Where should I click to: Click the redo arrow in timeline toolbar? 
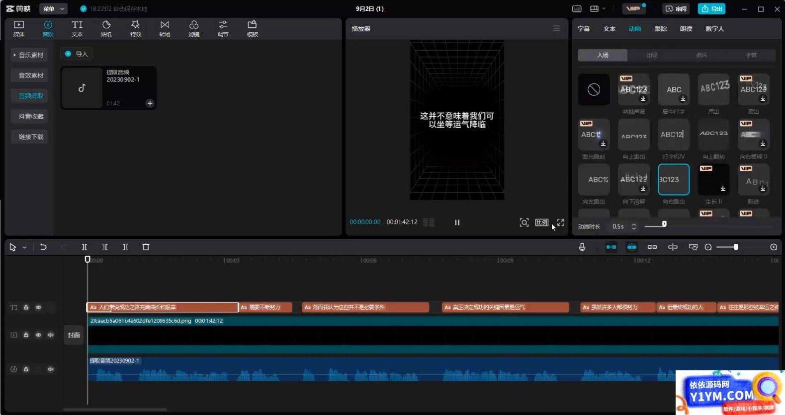point(64,247)
